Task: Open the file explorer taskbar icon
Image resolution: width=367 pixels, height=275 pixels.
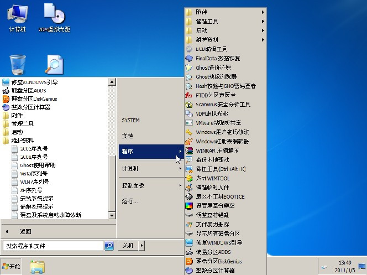Action: point(38,267)
